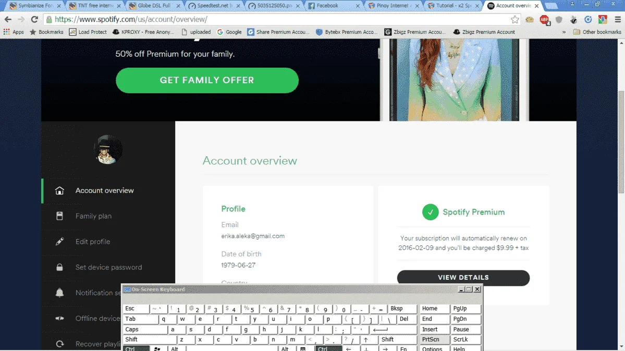The image size is (625, 351).
Task: Close the On-Screen Keyboard window
Action: click(x=477, y=289)
